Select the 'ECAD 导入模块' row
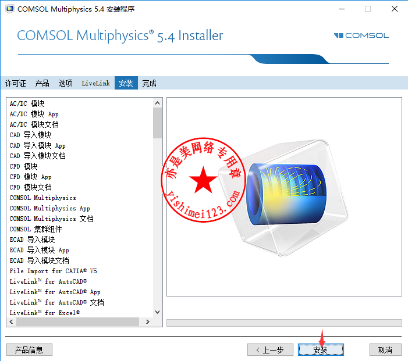The width and height of the screenshot is (408, 361). pos(81,240)
